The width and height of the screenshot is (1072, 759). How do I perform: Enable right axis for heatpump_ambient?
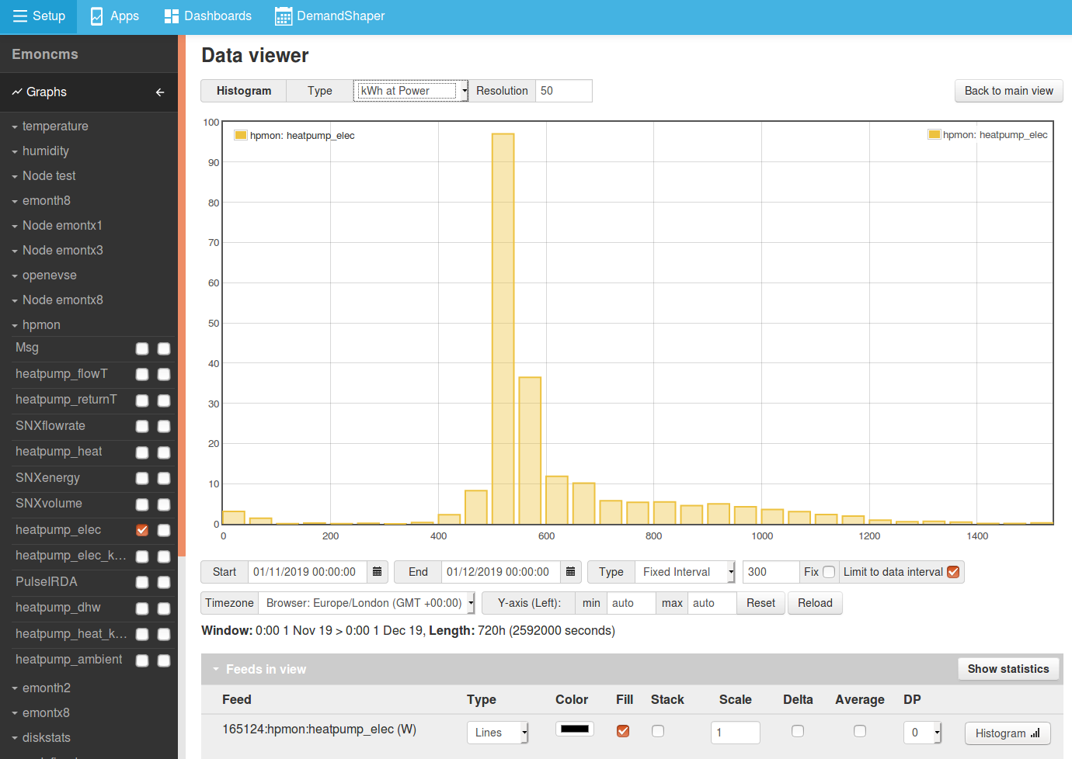coord(164,660)
